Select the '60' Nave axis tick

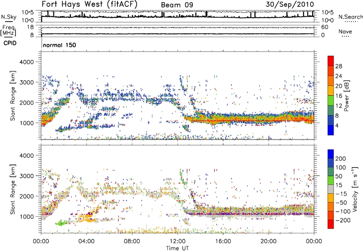[x=324, y=27]
